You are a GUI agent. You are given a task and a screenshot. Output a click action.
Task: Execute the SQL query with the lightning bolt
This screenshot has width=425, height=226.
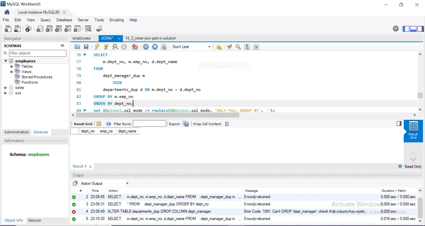tap(97, 47)
